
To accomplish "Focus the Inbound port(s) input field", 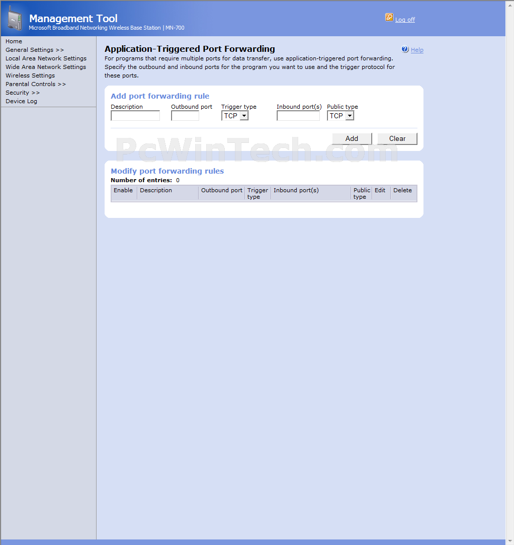I will [298, 116].
